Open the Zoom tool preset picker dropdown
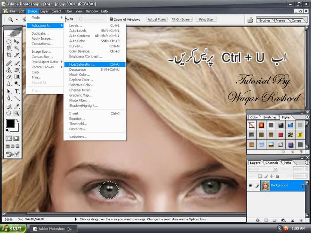The image size is (311, 233). click(x=17, y=19)
